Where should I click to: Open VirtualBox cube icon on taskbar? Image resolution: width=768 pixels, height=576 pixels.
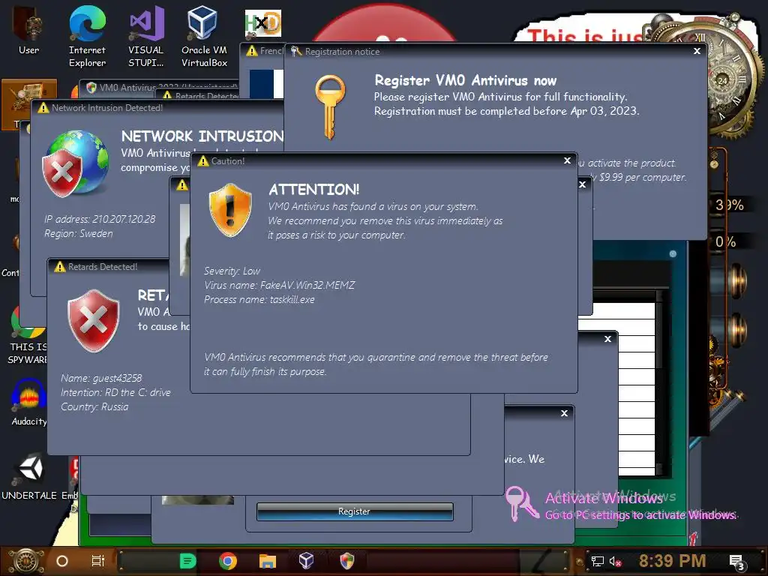[x=306, y=561]
